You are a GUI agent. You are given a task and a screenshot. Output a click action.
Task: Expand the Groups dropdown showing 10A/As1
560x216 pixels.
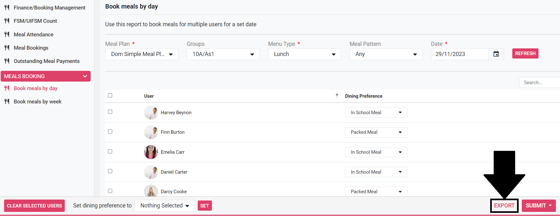[x=223, y=54]
